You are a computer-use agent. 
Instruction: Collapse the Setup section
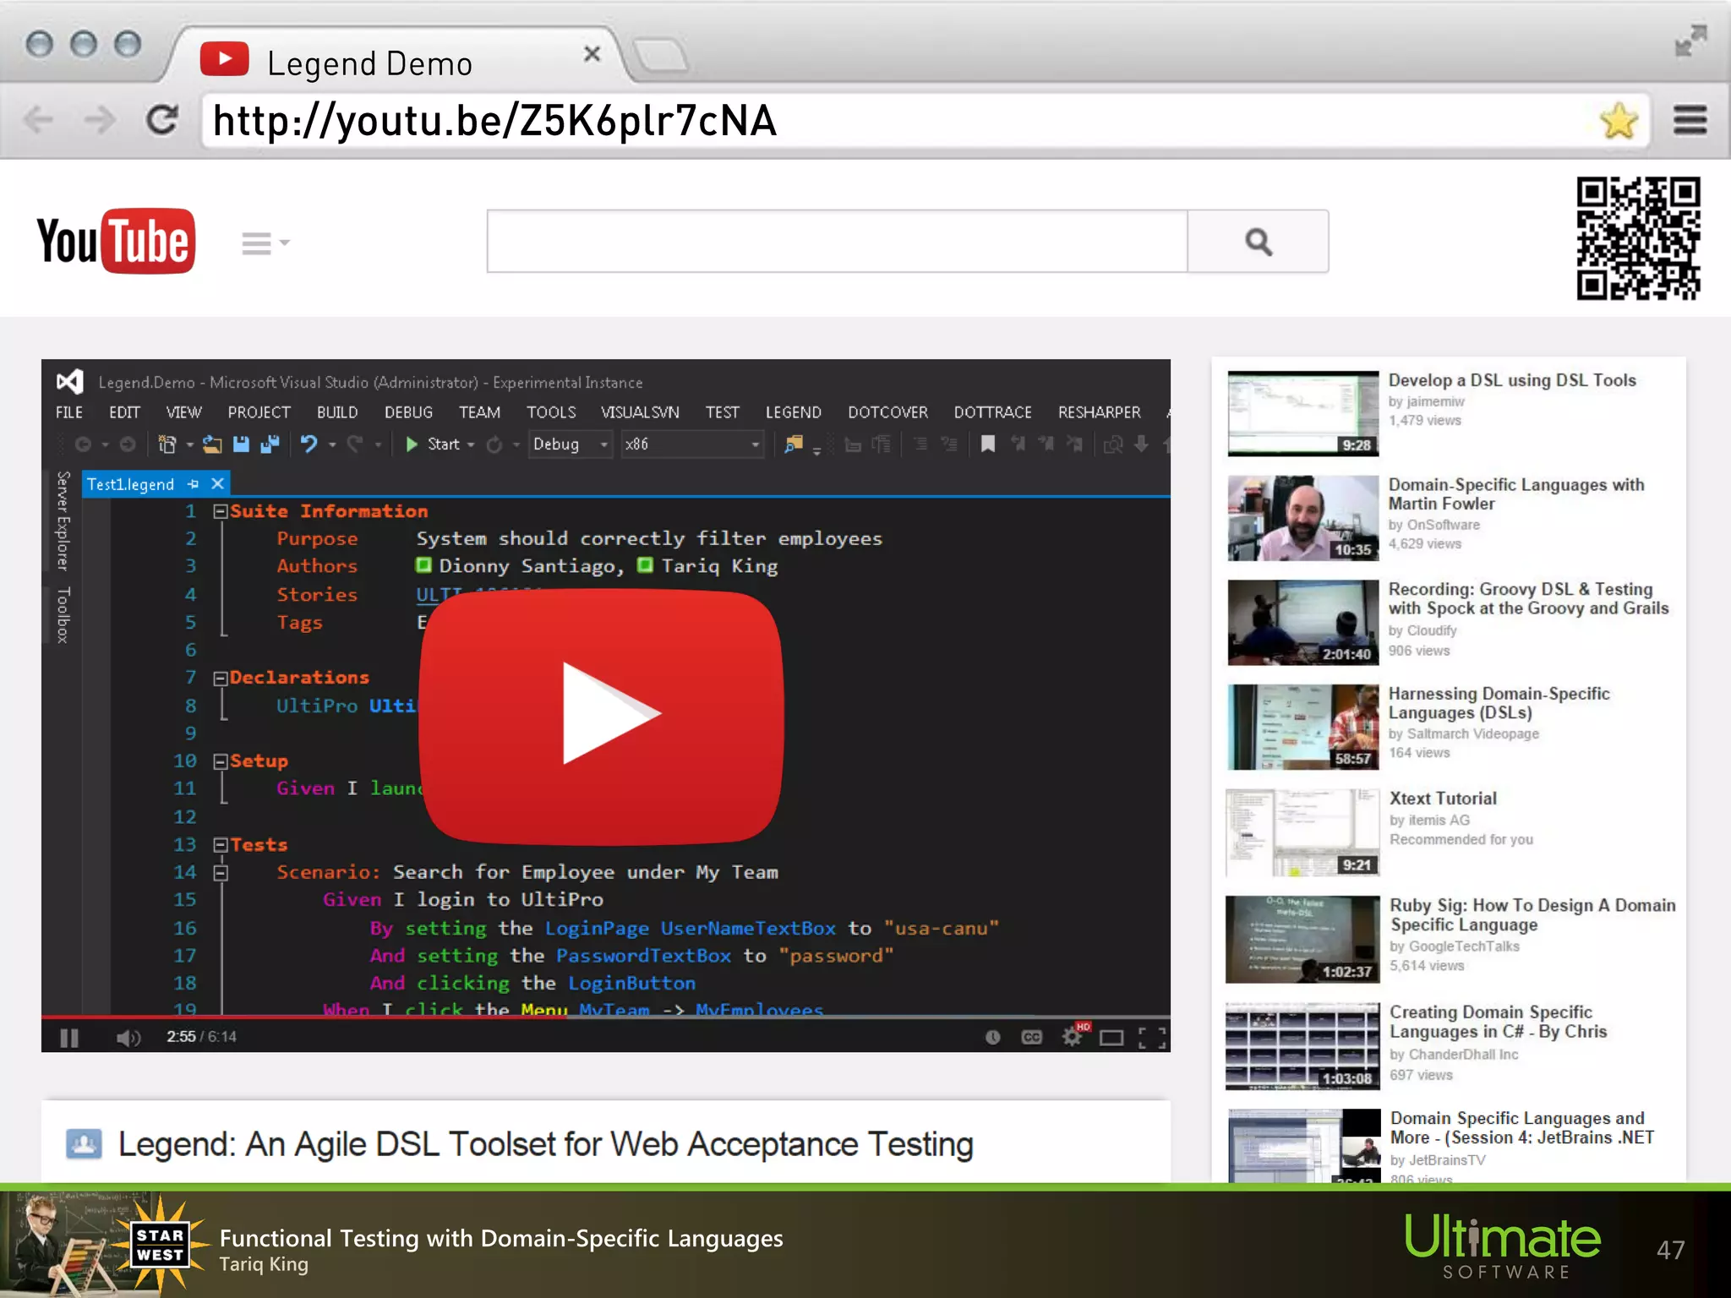221,761
